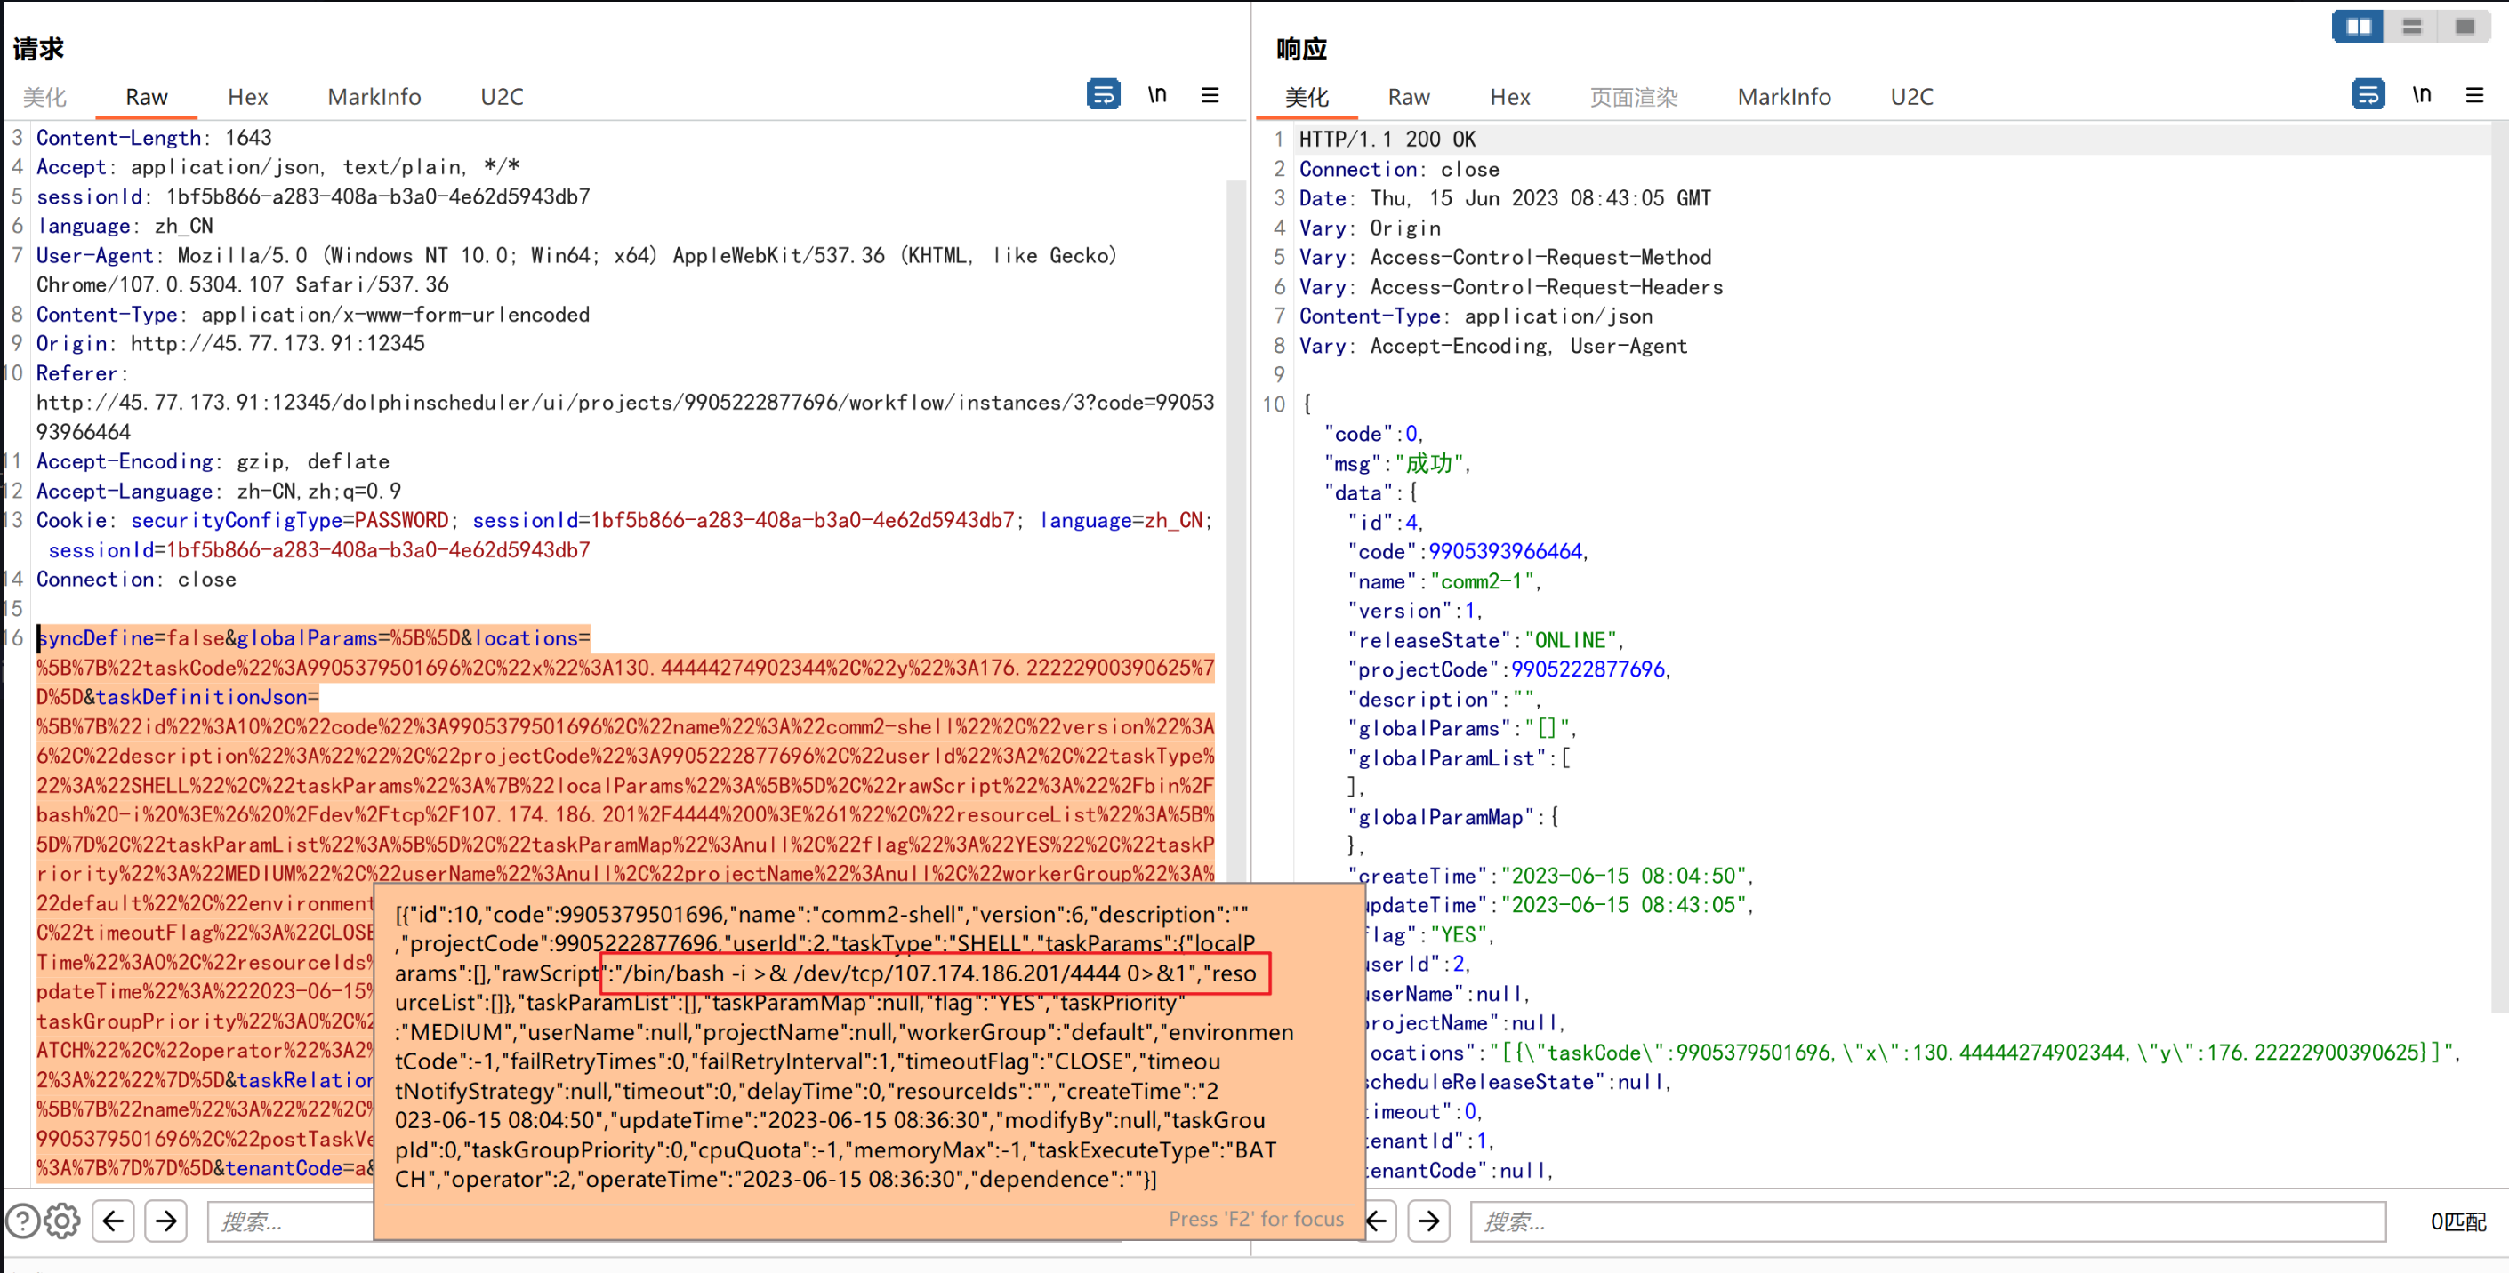The height and width of the screenshot is (1273, 2509).
Task: Open response panel hamburger options menu
Action: [2474, 94]
